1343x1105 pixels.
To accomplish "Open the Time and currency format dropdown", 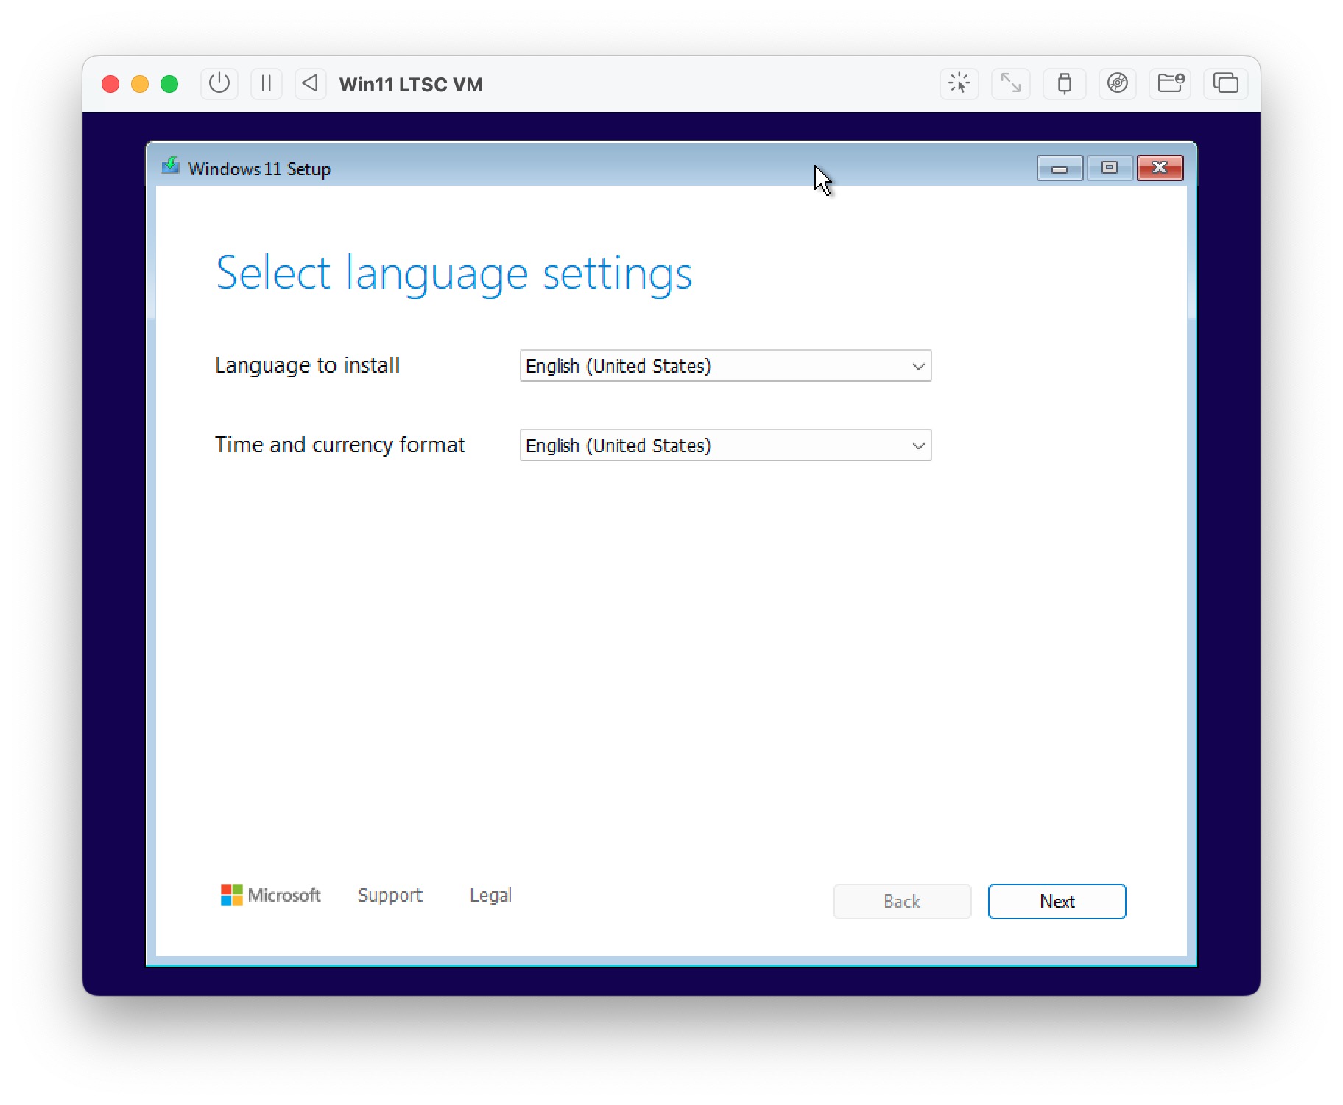I will (x=725, y=445).
